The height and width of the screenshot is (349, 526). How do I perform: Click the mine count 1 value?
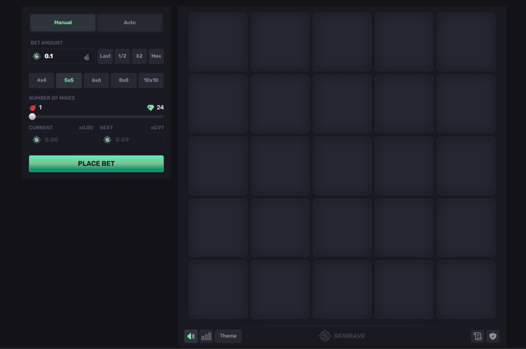(40, 108)
